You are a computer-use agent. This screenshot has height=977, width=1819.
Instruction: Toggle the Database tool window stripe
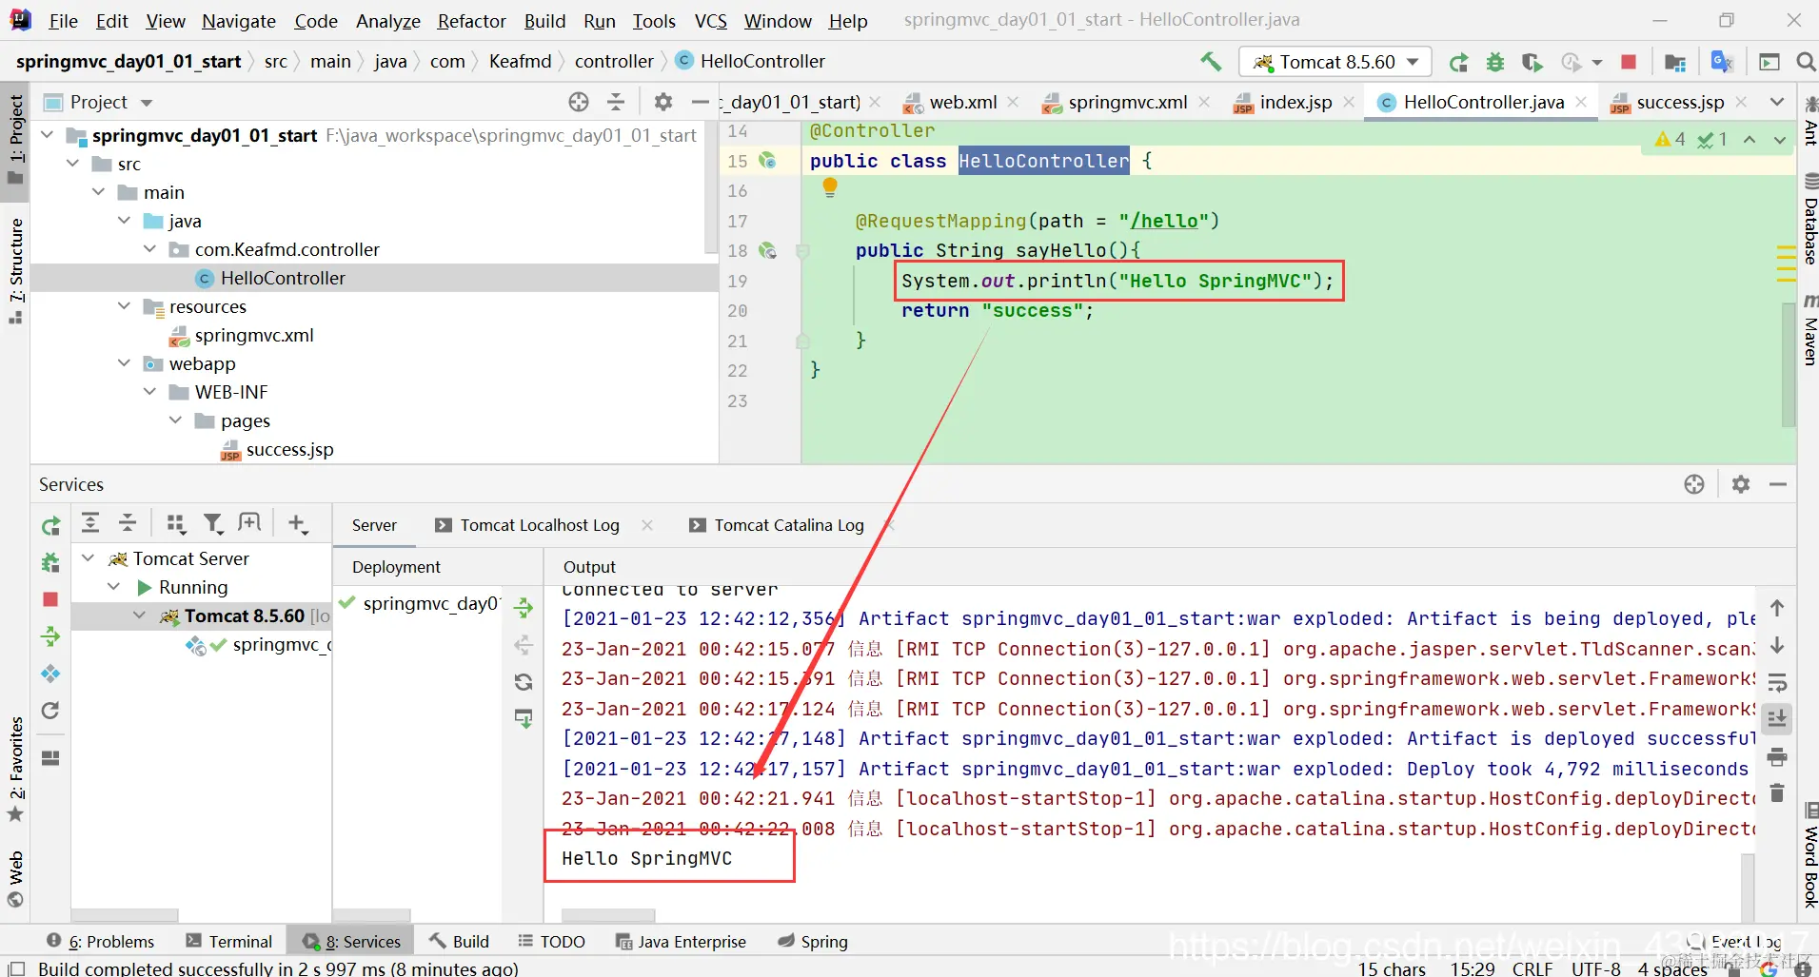(x=1809, y=221)
